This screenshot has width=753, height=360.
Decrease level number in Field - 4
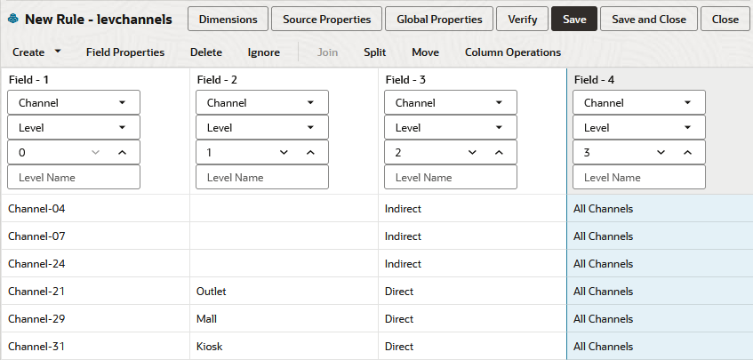(x=661, y=153)
